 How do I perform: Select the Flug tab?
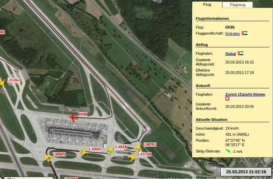207,5
